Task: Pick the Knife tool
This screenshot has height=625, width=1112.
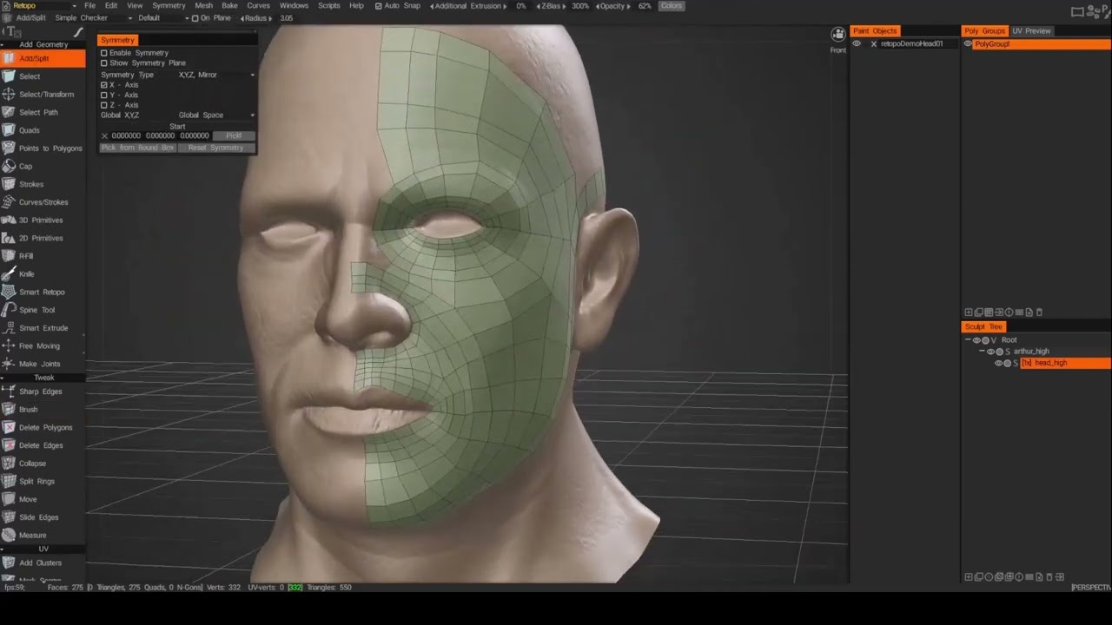Action: [x=43, y=273]
